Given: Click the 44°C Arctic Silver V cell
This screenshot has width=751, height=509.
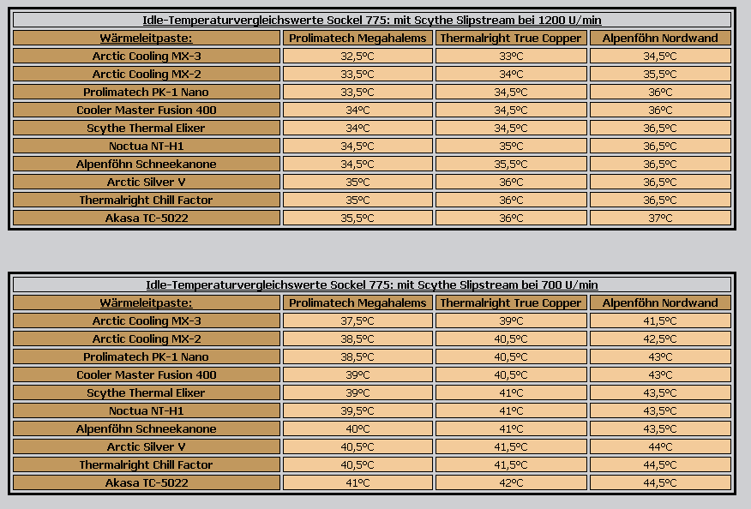Looking at the screenshot, I should [x=660, y=446].
